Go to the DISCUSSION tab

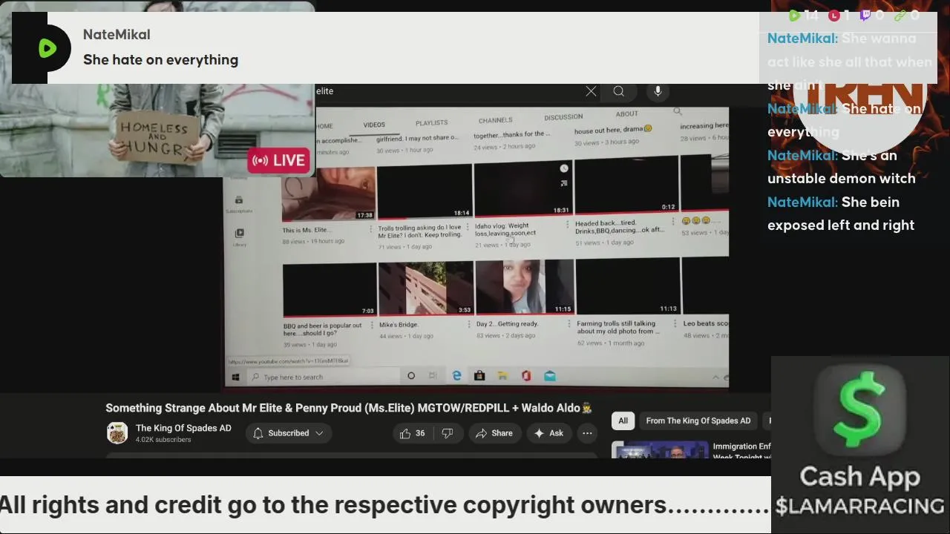tap(563, 116)
